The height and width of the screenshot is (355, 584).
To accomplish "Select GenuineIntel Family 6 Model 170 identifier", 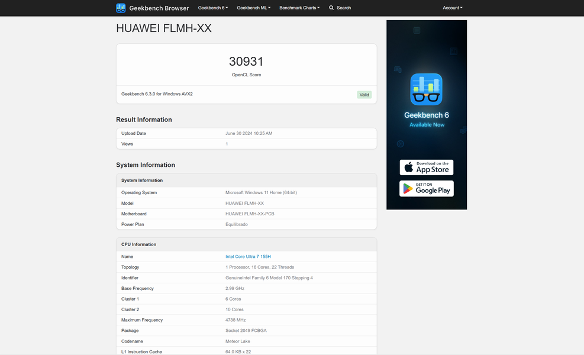I will tap(269, 278).
